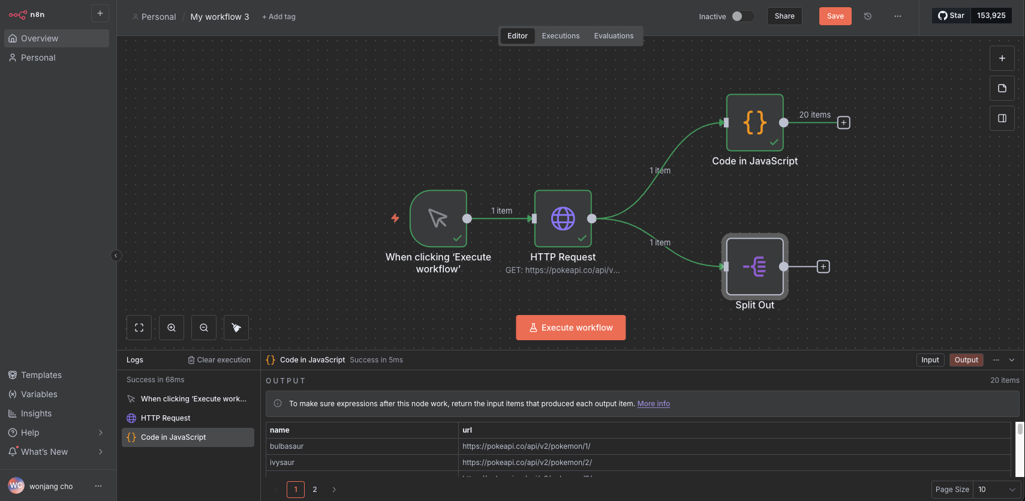This screenshot has width=1025, height=501.
Task: Open the user account options menu
Action: pyautogui.click(x=98, y=486)
